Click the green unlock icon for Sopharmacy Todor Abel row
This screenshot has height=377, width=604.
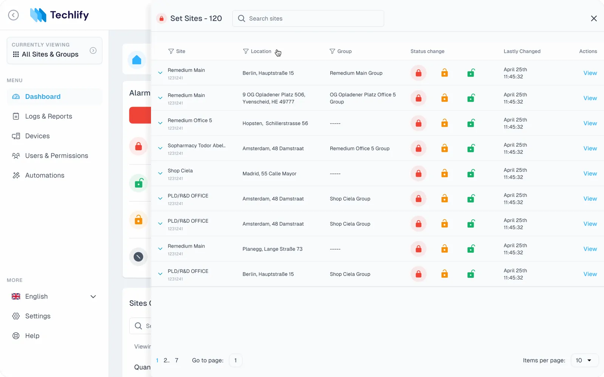pos(471,149)
